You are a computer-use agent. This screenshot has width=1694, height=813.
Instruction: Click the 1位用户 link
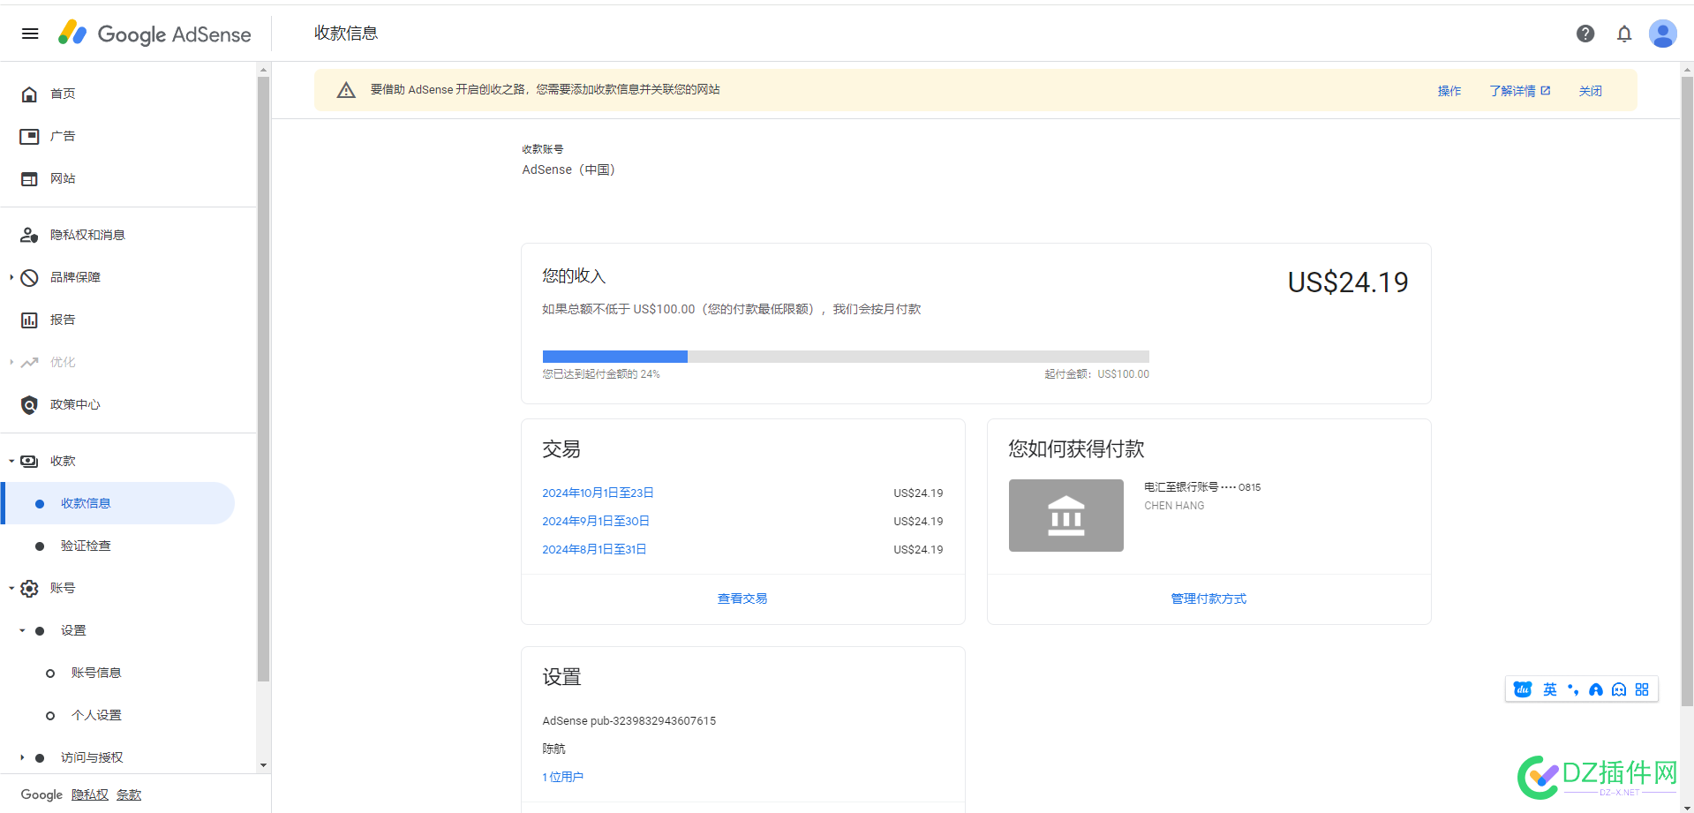(x=563, y=777)
